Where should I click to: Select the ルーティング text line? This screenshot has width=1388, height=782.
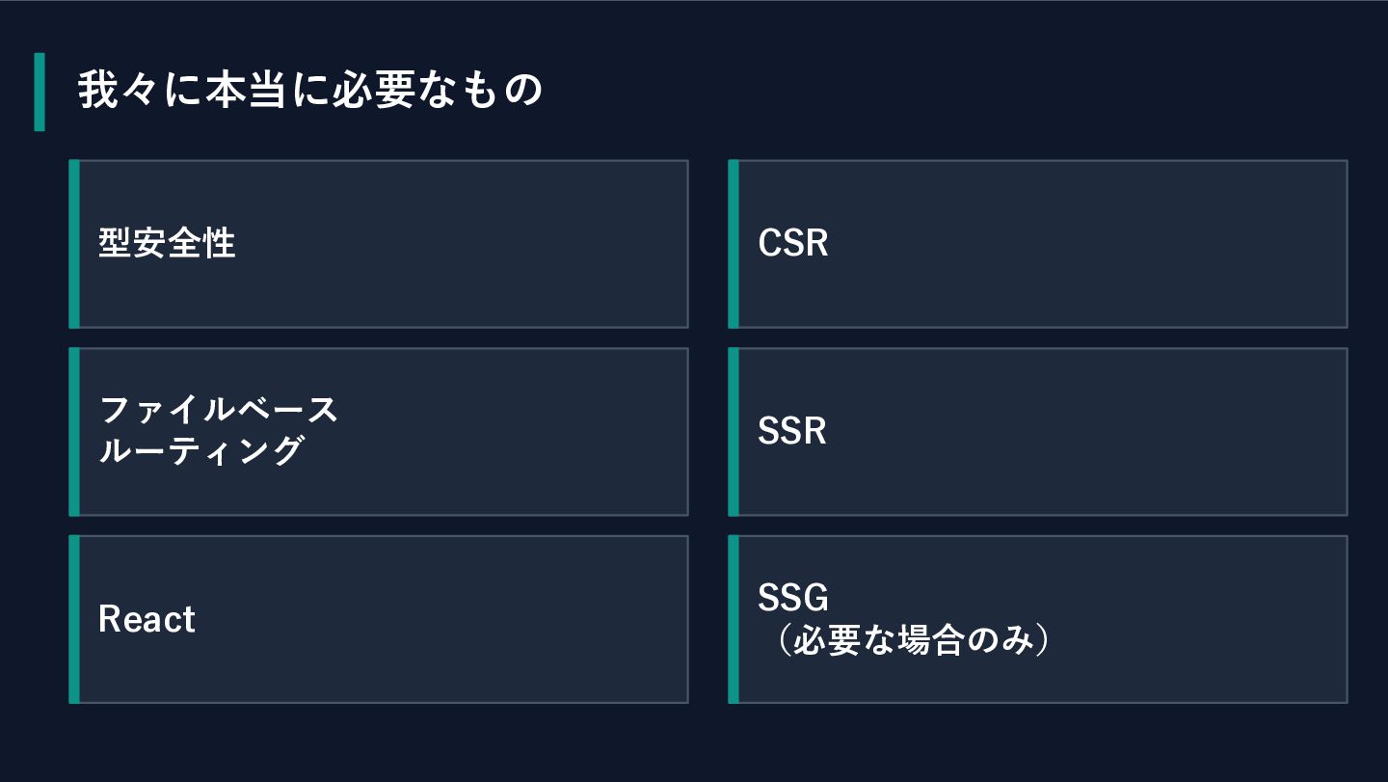201,450
